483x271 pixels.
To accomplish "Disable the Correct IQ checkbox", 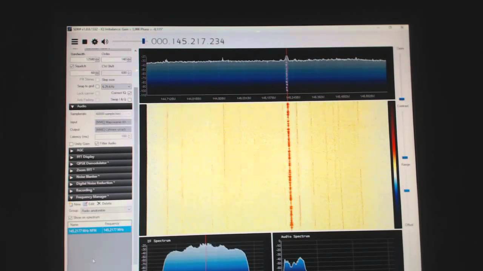I will coord(129,93).
